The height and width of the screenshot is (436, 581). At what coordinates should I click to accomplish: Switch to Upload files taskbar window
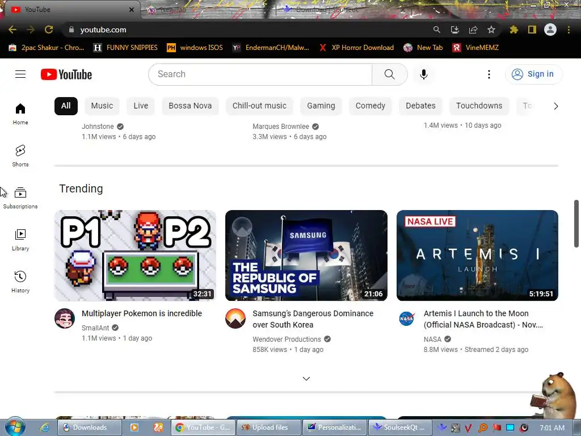269,427
